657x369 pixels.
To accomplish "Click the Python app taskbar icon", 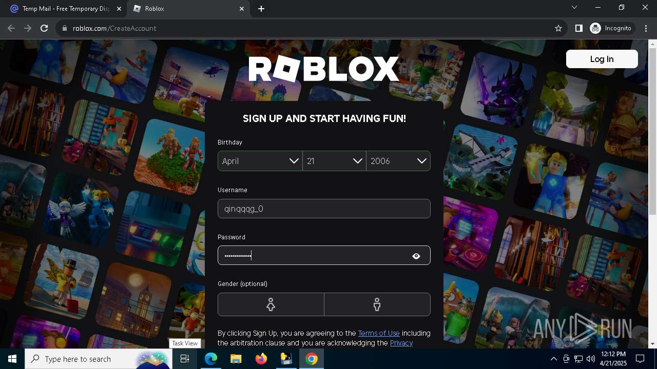I will [x=286, y=359].
